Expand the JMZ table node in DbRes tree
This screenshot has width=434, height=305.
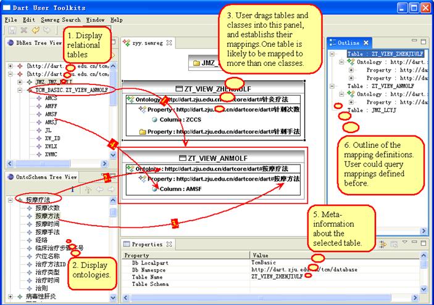click(x=20, y=82)
